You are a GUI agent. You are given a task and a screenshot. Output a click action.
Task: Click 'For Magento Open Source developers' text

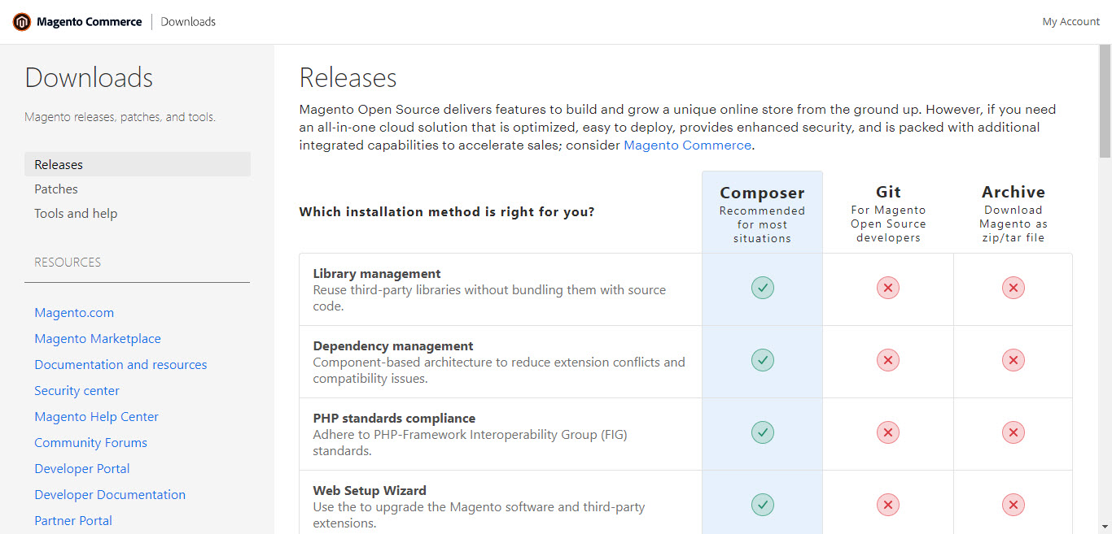point(888,224)
